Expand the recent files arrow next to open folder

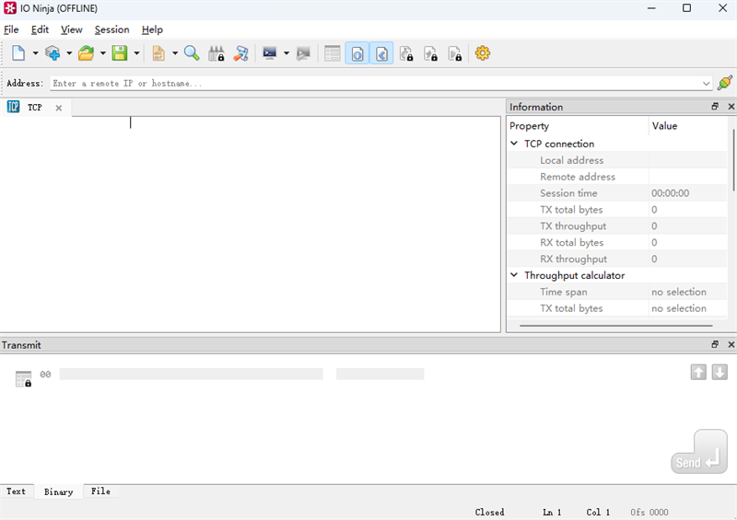tap(103, 53)
